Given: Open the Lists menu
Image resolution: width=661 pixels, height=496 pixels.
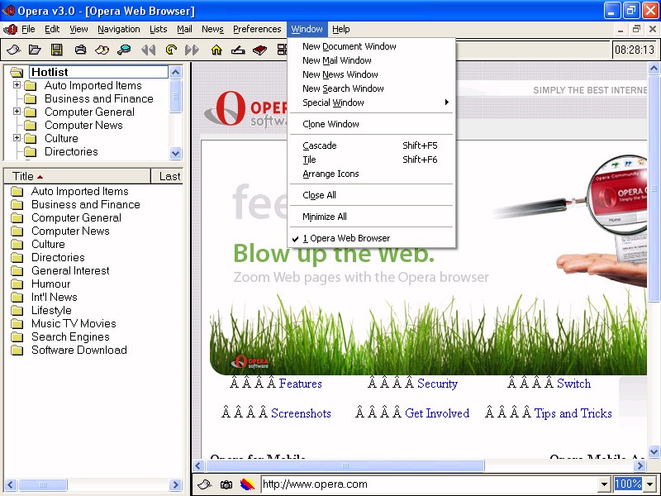Looking at the screenshot, I should coord(158,29).
